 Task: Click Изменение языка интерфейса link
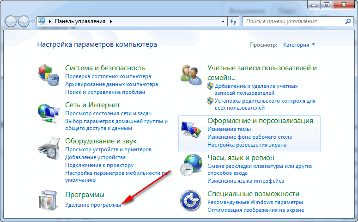tap(246, 181)
